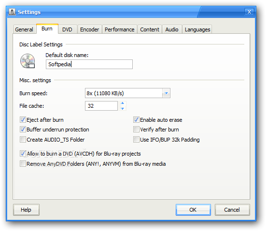Screen dimensions: 266x231
Task: Click the Misc. settings heading
Action: (35, 80)
